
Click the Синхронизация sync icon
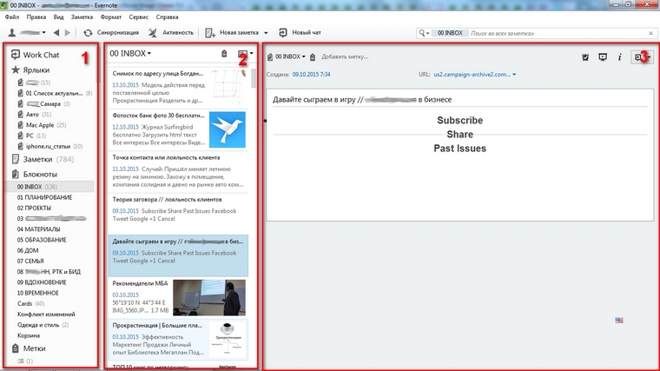[x=88, y=32]
